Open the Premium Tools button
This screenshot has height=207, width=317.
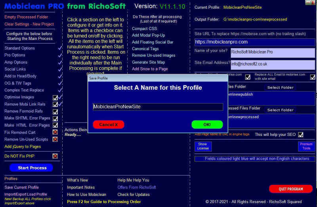(x=306, y=146)
